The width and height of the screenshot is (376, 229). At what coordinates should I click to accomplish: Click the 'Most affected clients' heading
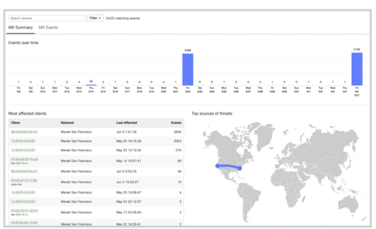point(27,113)
